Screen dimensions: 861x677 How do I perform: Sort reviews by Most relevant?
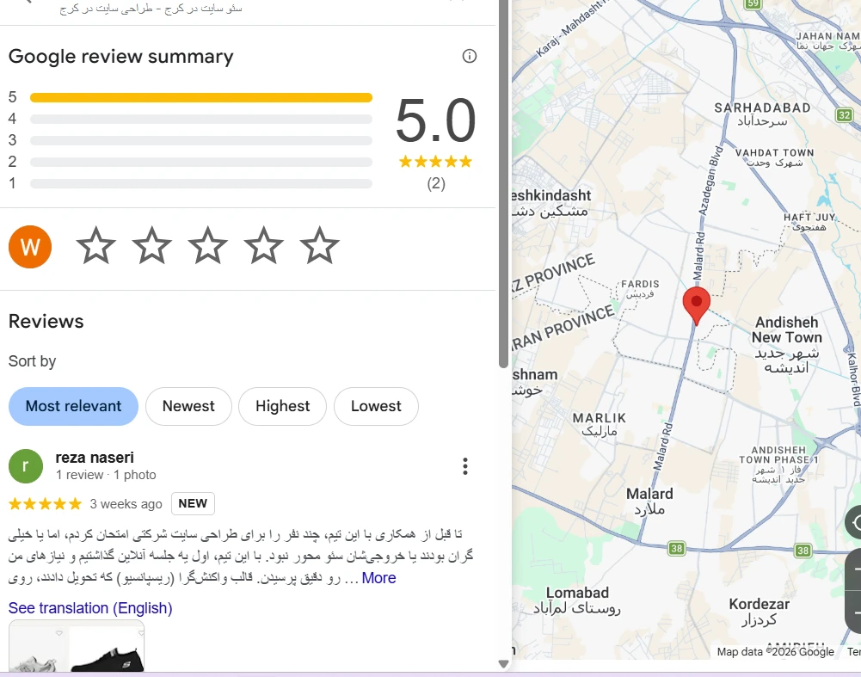coord(74,406)
